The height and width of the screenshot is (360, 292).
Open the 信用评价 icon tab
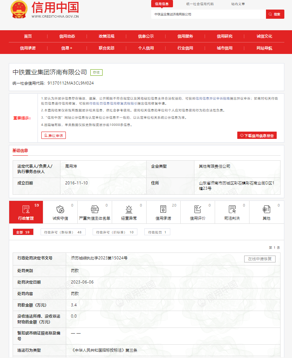coord(197,212)
